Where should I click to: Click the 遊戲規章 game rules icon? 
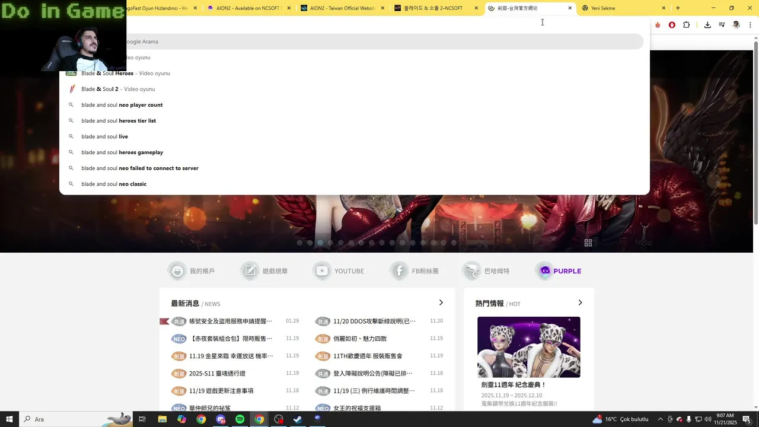click(x=250, y=271)
